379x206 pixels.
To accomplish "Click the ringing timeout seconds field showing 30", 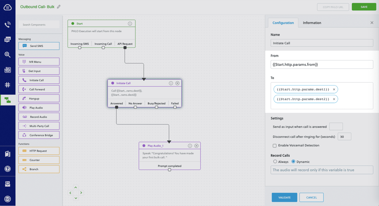I will click(344, 136).
